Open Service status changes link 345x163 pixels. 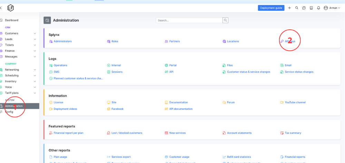click(299, 72)
